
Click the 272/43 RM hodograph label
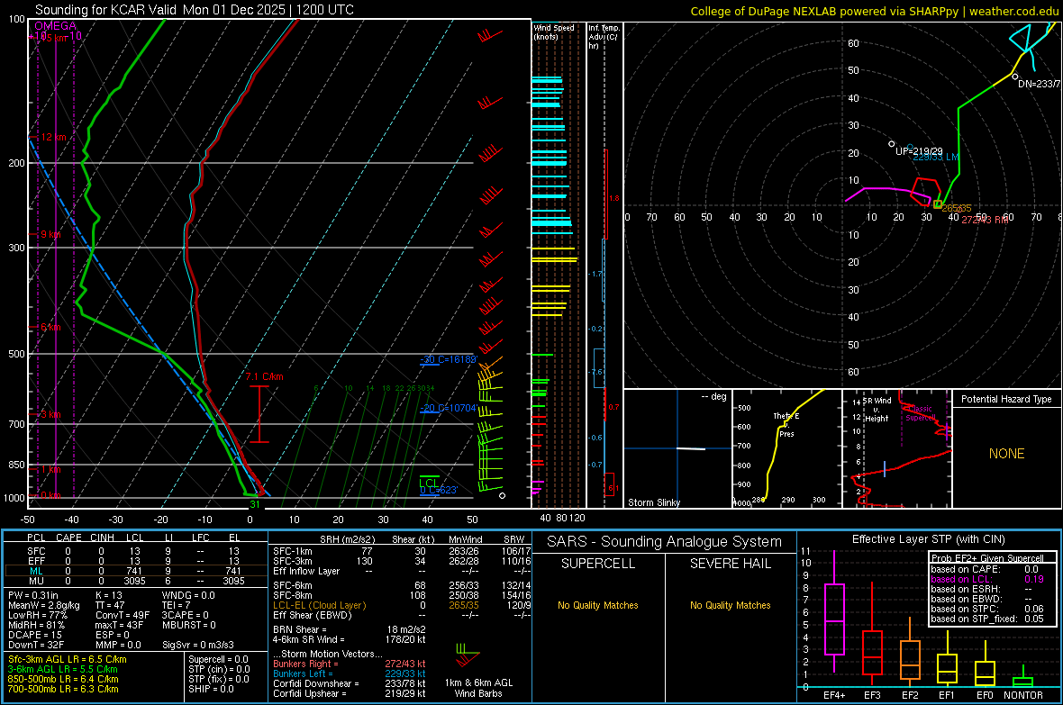click(x=985, y=220)
